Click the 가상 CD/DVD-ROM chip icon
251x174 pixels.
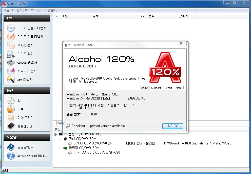coord(65,139)
